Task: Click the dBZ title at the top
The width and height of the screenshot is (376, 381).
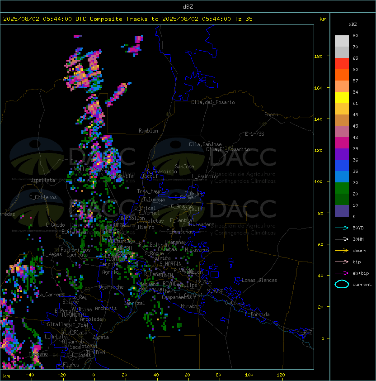Action: (x=188, y=6)
